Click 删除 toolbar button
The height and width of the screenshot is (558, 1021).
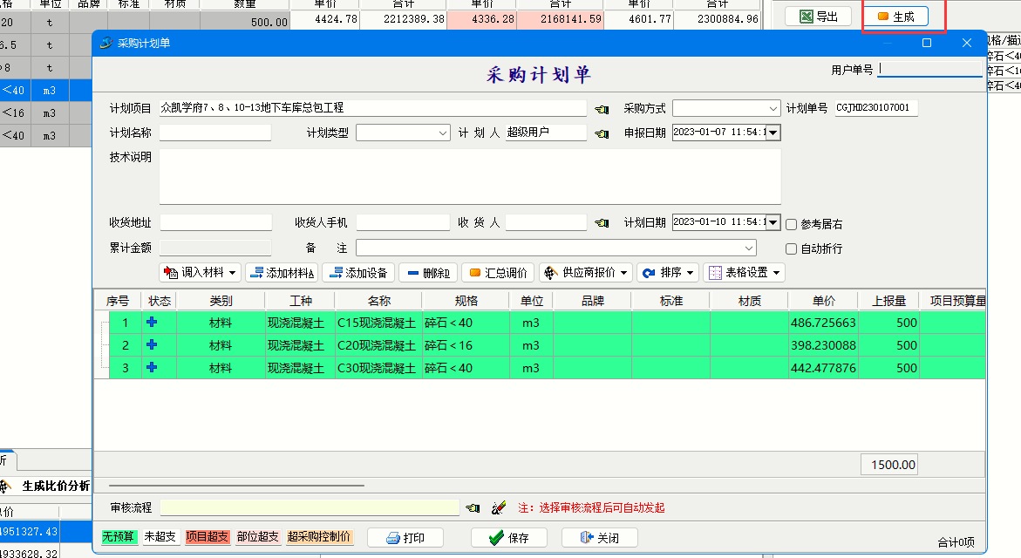coord(428,273)
